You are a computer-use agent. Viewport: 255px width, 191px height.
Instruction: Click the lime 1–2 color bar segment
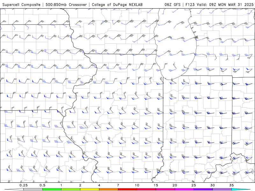click(71, 189)
